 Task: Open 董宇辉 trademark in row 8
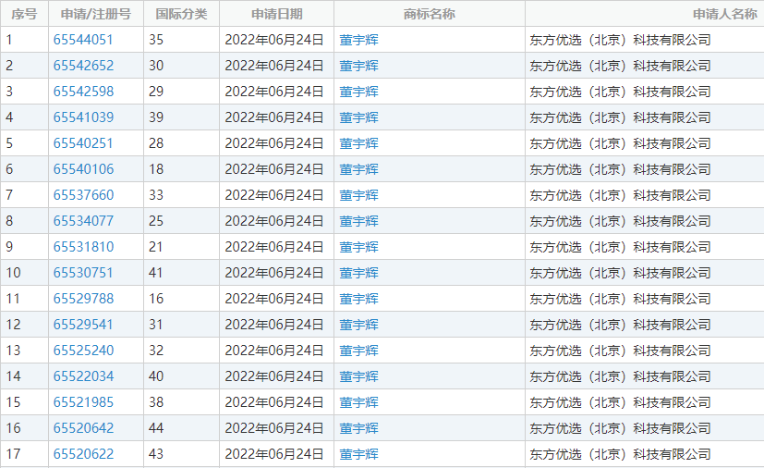click(x=359, y=220)
